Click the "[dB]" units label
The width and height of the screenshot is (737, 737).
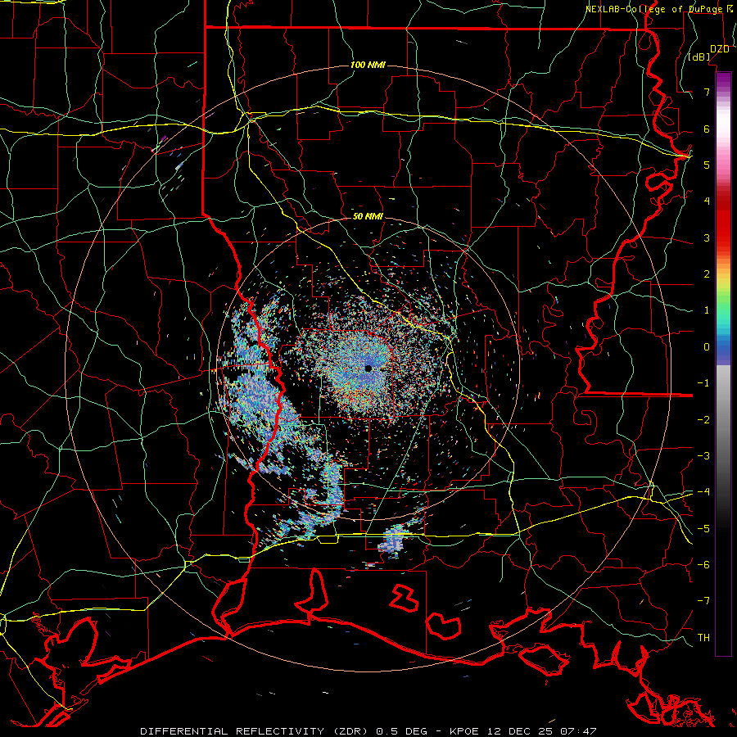click(x=699, y=57)
